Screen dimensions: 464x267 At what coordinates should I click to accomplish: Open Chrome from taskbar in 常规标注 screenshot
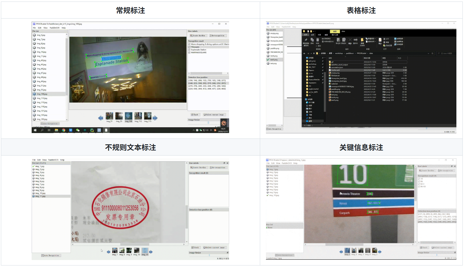coord(64,130)
